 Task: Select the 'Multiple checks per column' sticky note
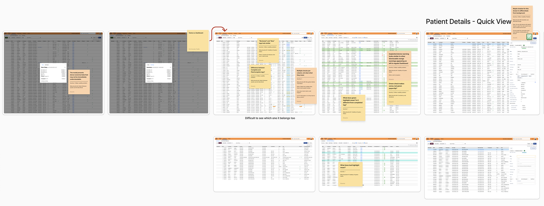pos(306,86)
